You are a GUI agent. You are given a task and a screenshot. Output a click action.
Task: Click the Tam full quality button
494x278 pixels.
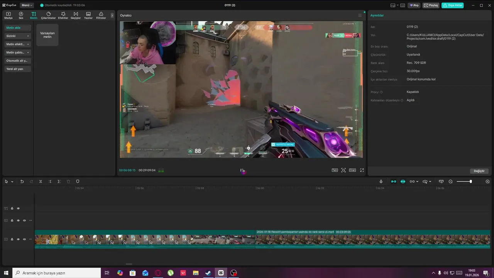point(335,170)
